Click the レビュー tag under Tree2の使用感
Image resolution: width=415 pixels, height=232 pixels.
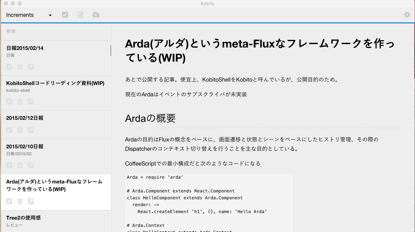pos(14,225)
